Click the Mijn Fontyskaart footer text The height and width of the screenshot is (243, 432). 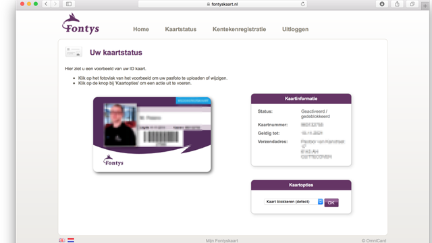222,240
